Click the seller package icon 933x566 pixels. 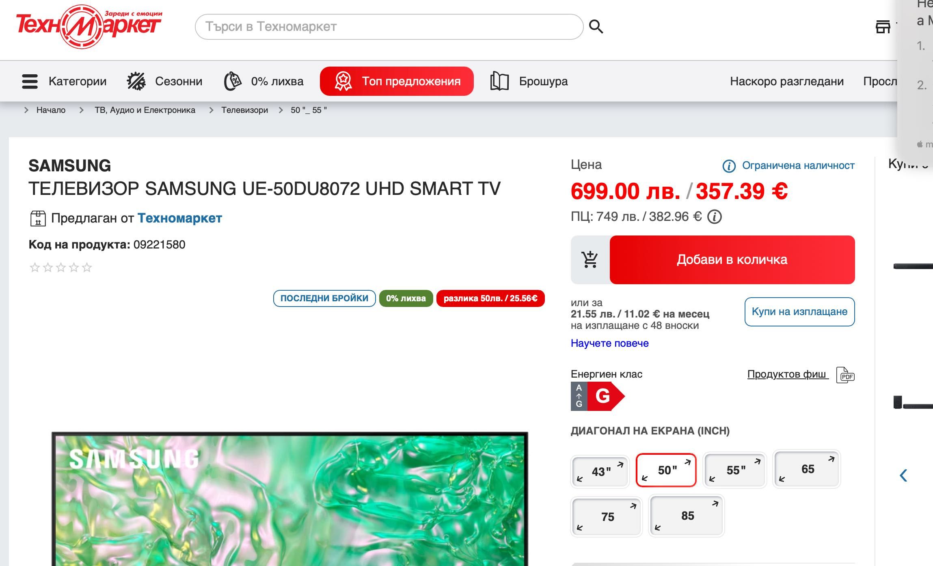(38, 218)
